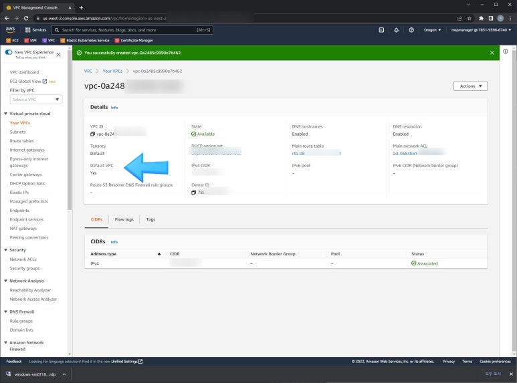Open the help question mark menu
The width and height of the screenshot is (517, 383).
point(411,30)
